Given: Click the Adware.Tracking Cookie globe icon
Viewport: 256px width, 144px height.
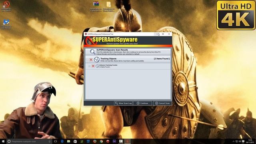Looking at the screenshot, I should click(x=97, y=66).
